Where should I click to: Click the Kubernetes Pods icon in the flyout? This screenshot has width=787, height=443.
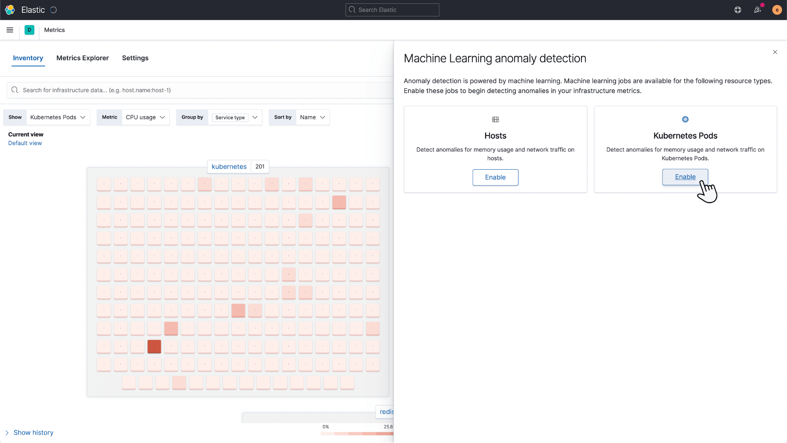685,119
